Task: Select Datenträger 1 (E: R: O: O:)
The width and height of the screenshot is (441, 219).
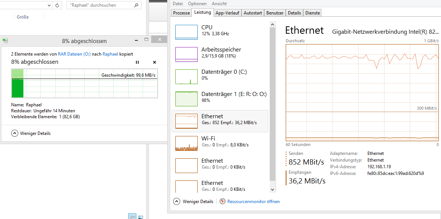Action: [x=186, y=99]
